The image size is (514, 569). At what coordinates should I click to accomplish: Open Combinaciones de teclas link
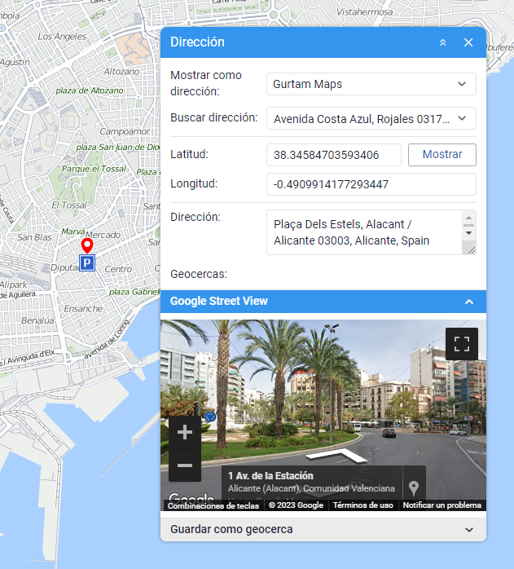(x=213, y=505)
